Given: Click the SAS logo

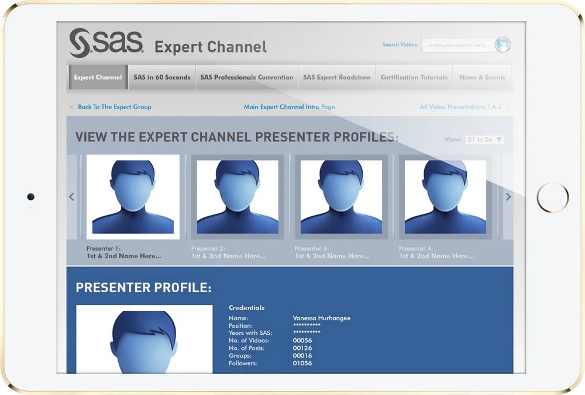Looking at the screenshot, I should click(106, 43).
